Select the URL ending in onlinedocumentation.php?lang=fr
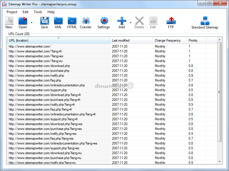 52,114
